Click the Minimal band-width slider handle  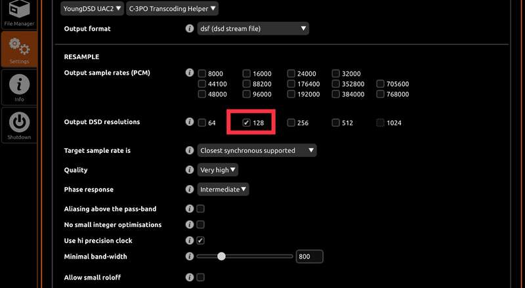pos(222,257)
